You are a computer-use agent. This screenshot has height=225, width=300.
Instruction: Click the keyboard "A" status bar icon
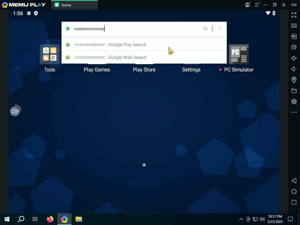point(29,13)
